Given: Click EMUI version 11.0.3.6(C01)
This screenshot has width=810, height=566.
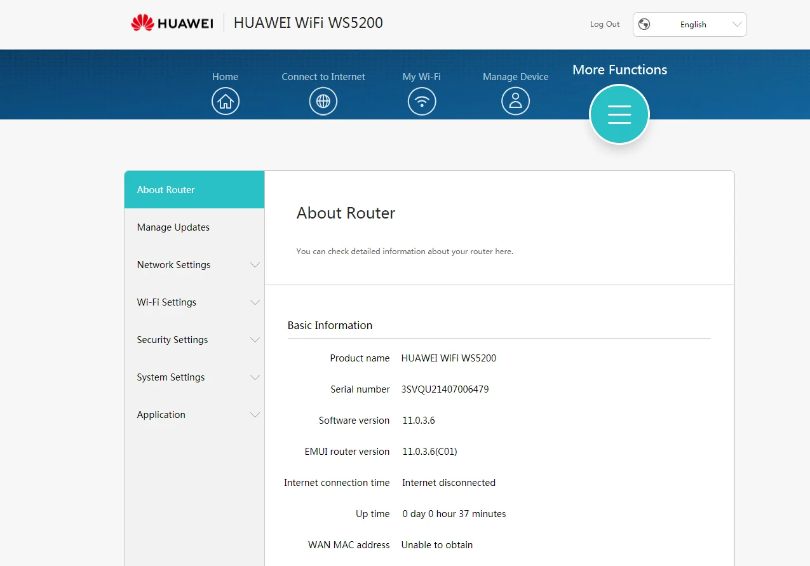Looking at the screenshot, I should pos(429,452).
